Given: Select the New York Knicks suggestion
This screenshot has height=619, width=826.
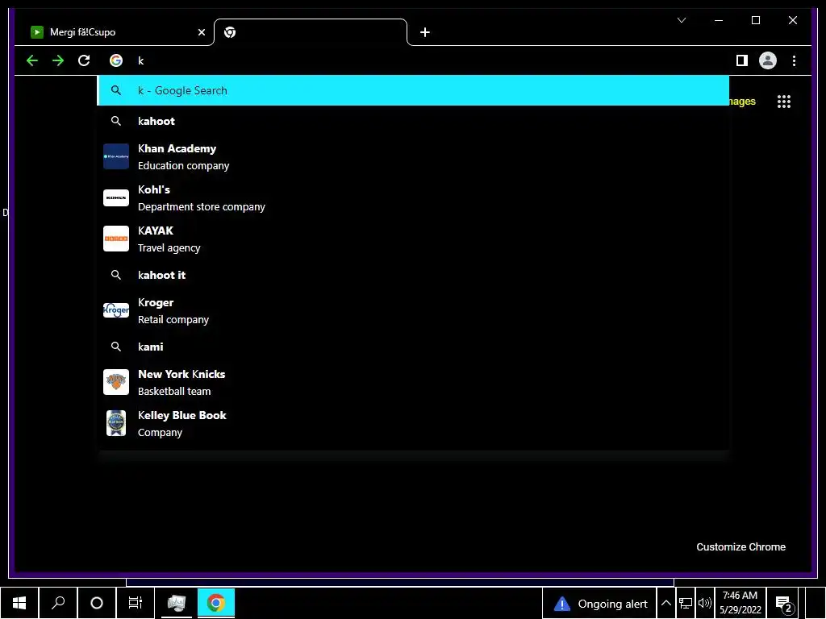Looking at the screenshot, I should click(x=414, y=382).
